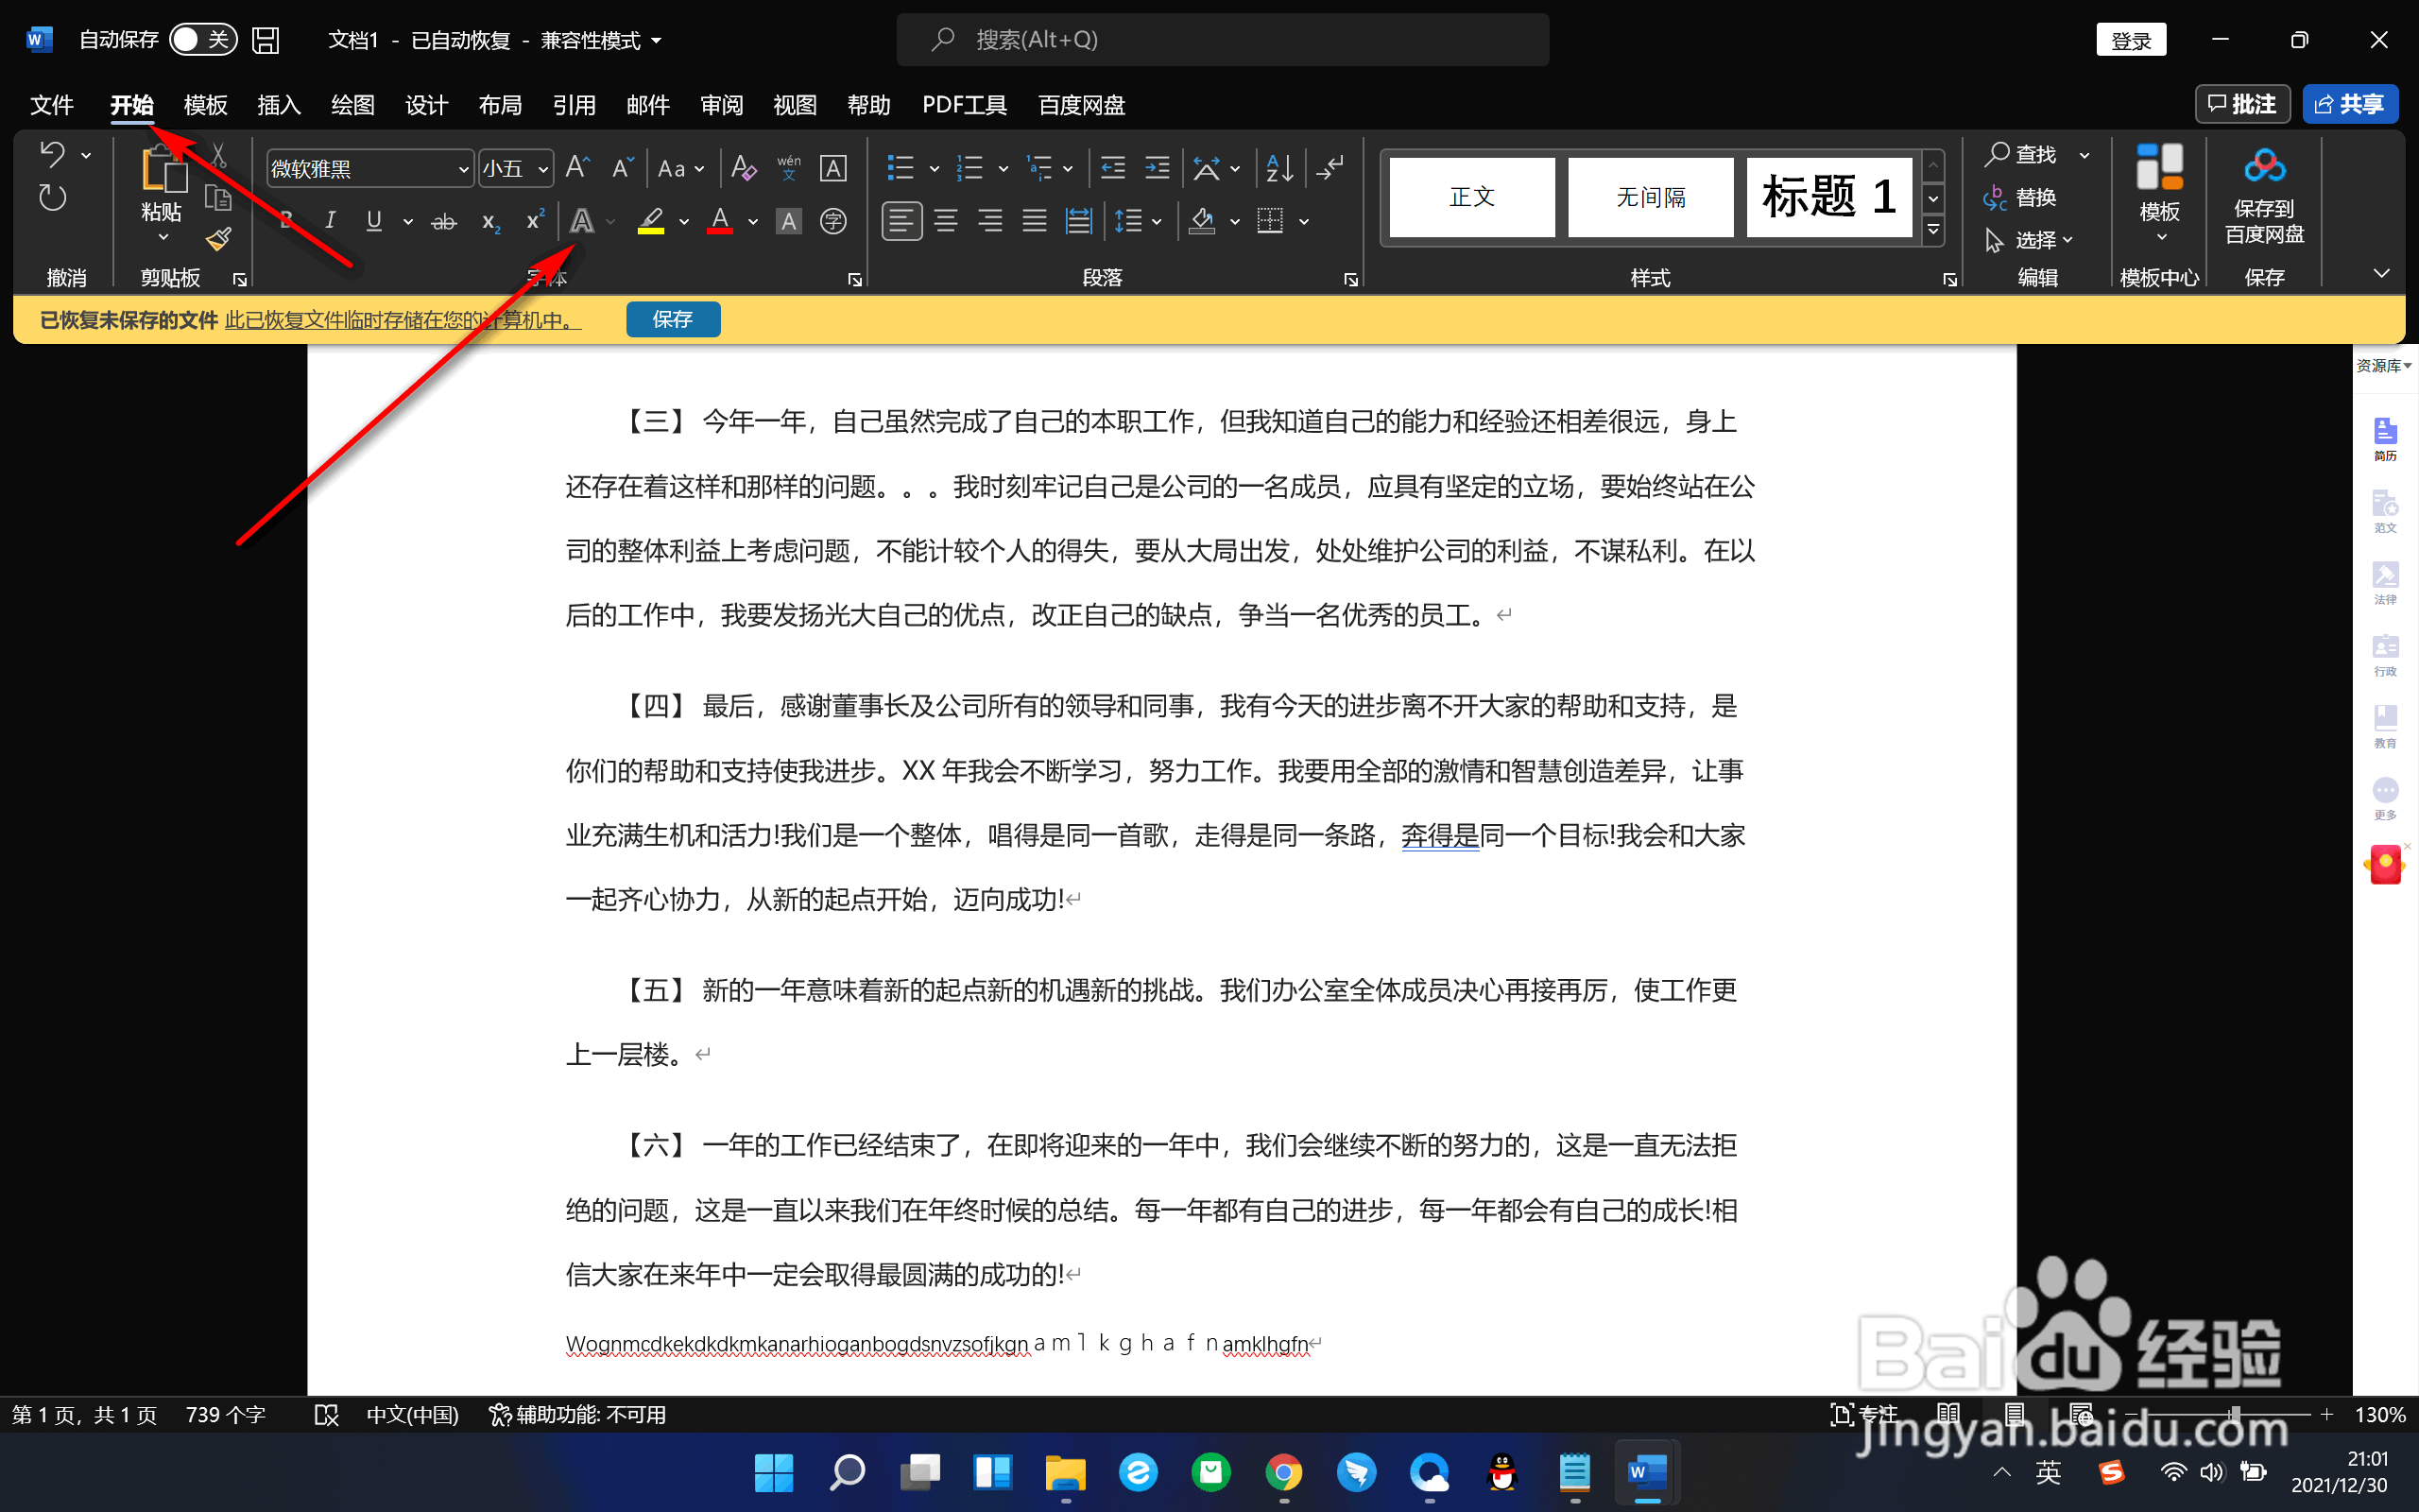Apply distributed alignment icon
2419x1512 pixels.
coord(1078,221)
